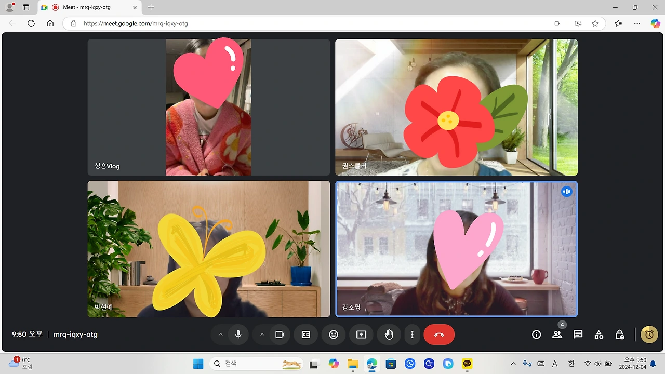Show the participants list
The height and width of the screenshot is (374, 665).
click(557, 335)
